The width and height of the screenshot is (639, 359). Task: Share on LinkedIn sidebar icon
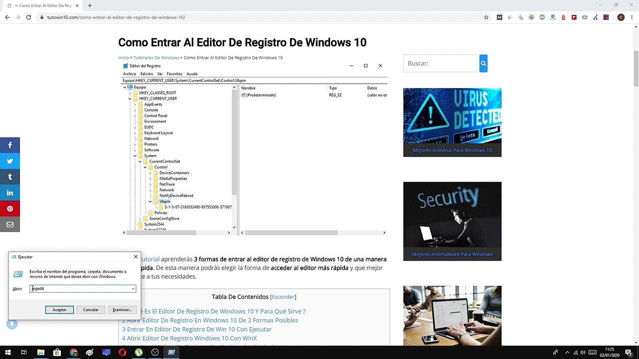coord(10,193)
